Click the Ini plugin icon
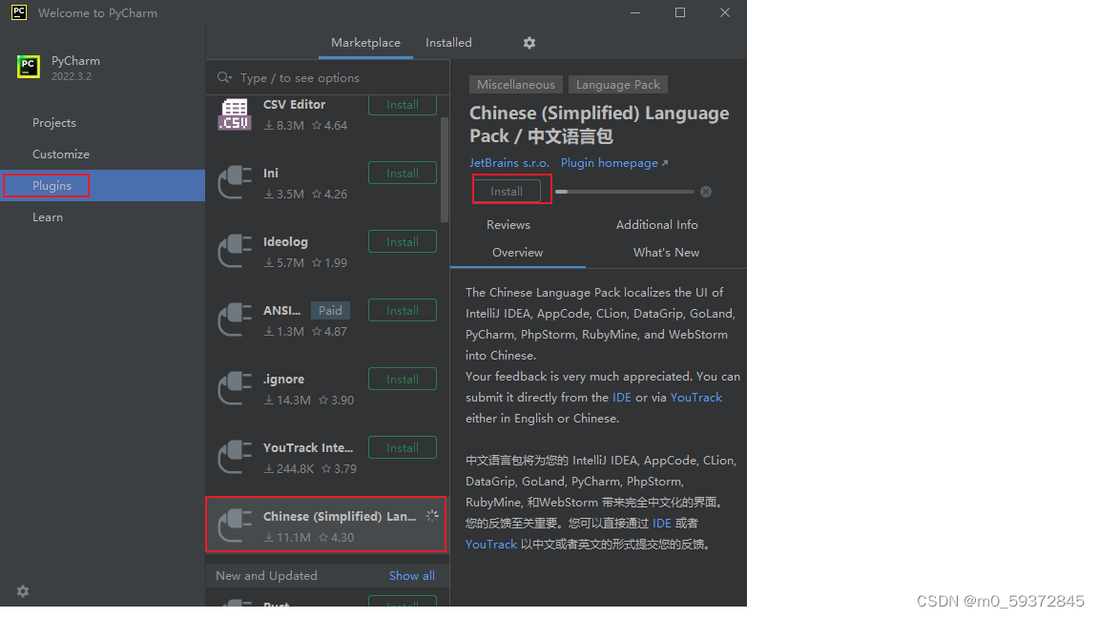The width and height of the screenshot is (1099, 618). (x=235, y=183)
